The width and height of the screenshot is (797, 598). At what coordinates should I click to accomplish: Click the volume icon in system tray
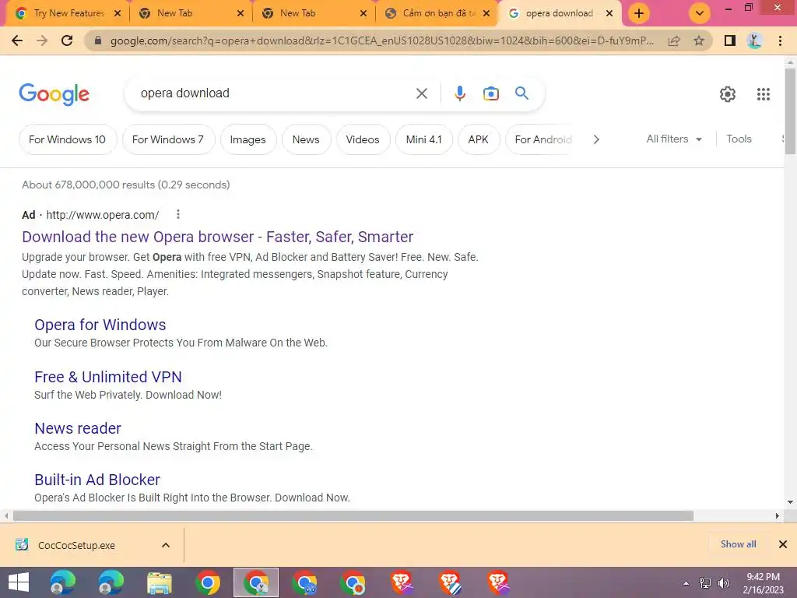(x=724, y=583)
